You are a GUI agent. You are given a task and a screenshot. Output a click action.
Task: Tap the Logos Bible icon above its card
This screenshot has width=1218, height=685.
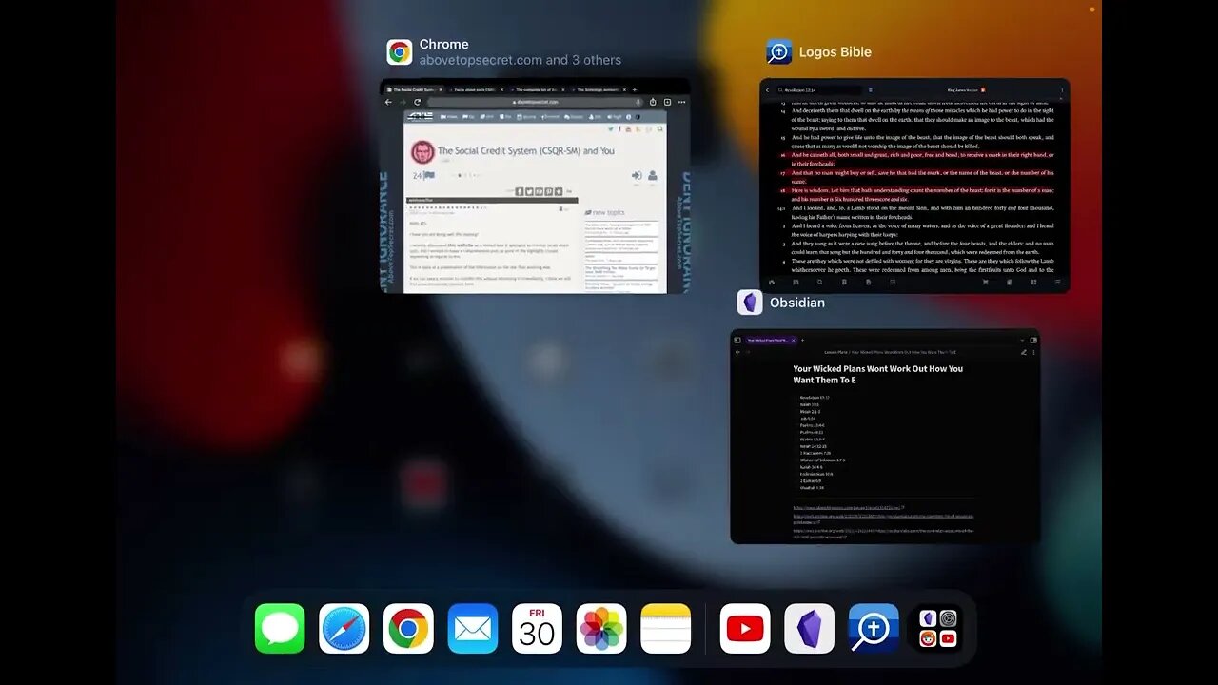[x=779, y=52]
